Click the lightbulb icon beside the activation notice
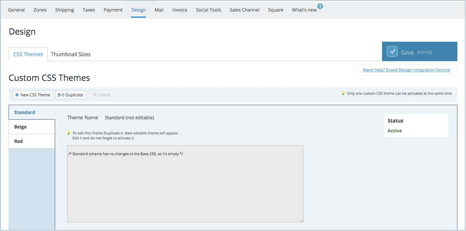This screenshot has width=466, height=231. (343, 94)
